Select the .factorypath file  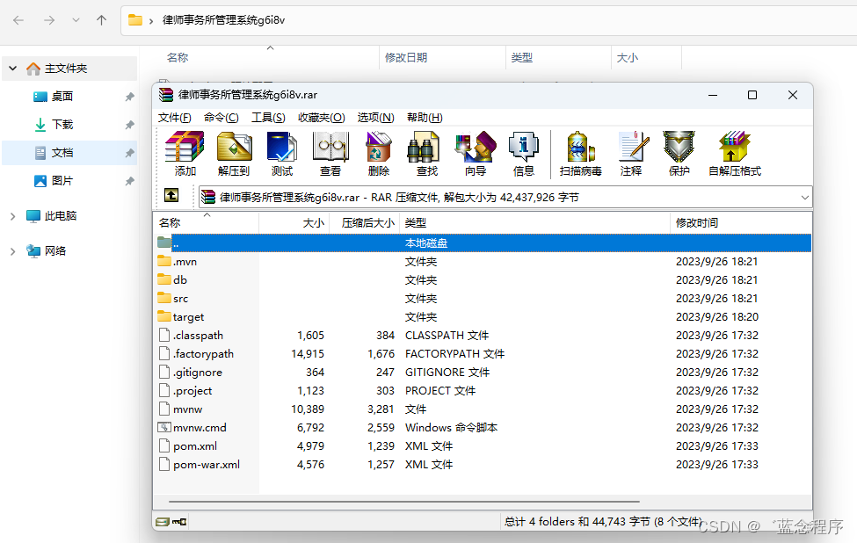[483, 354]
